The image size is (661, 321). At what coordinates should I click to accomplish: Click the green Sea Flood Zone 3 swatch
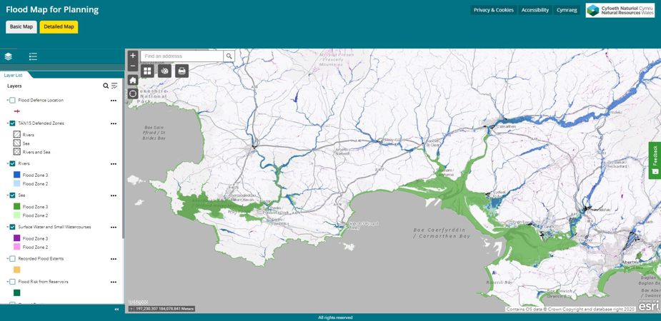coord(17,206)
